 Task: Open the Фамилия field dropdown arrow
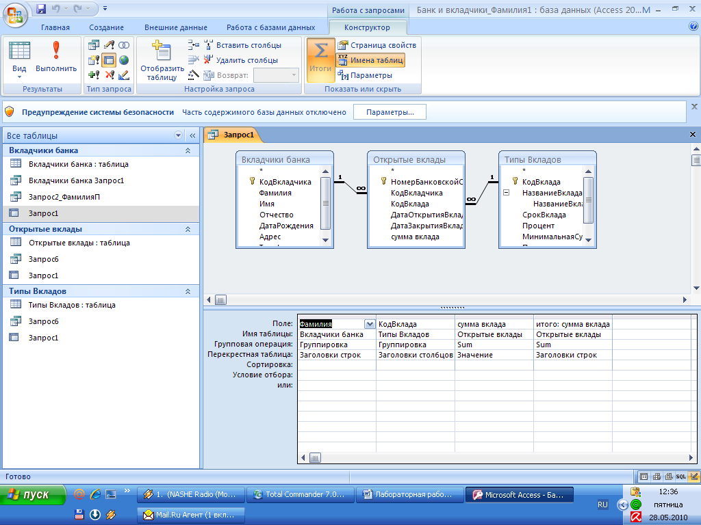point(370,325)
